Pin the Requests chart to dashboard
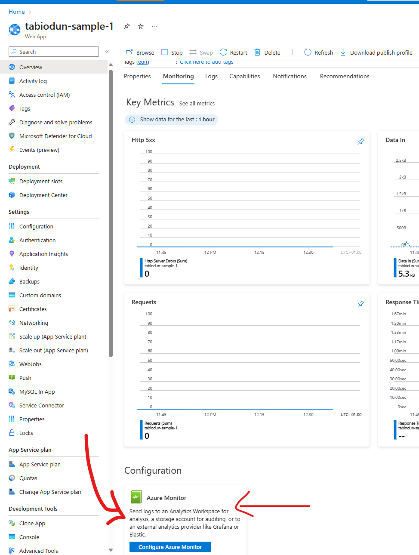 [360, 303]
